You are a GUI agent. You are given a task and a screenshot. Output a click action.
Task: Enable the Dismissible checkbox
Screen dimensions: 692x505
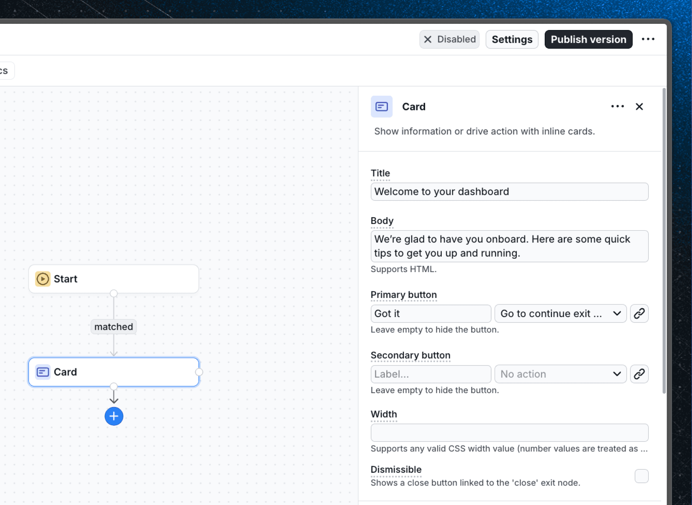pos(641,476)
